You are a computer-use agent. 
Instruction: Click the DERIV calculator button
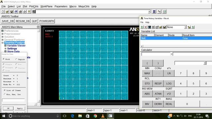pos(158,104)
